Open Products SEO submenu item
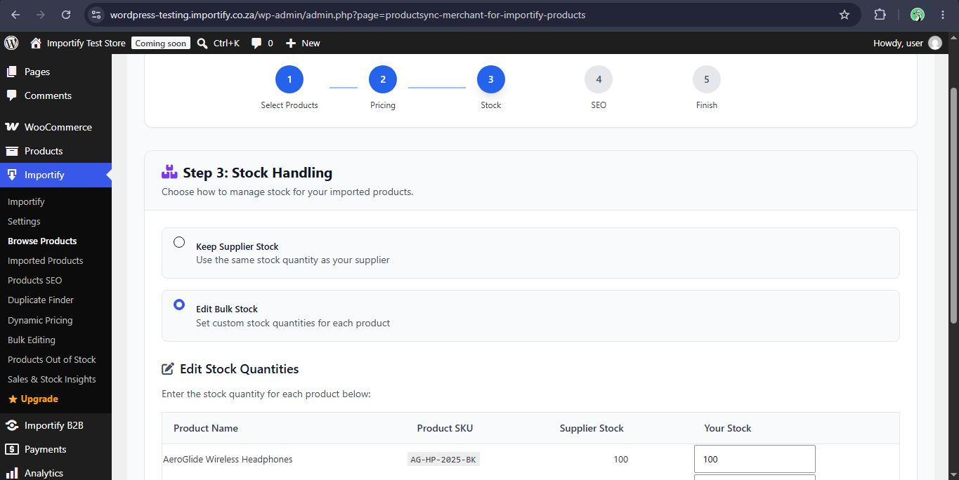 (x=35, y=280)
